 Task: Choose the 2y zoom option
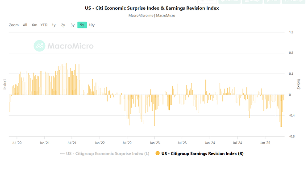pyautogui.click(x=63, y=25)
